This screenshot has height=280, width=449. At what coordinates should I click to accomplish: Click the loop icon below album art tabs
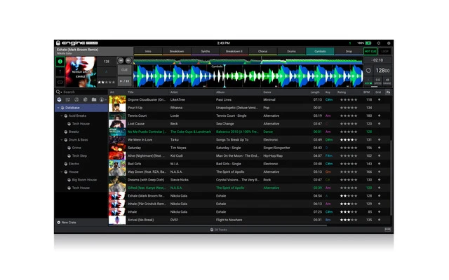coord(60,83)
